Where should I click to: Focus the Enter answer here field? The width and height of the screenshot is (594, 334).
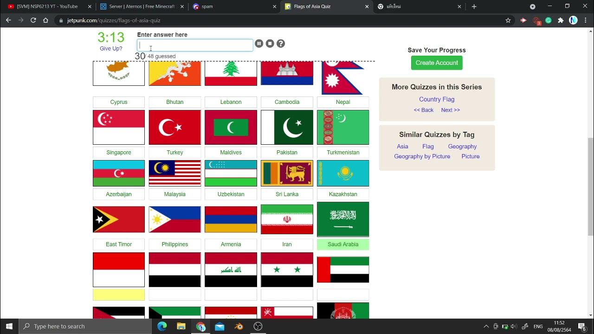pyautogui.click(x=195, y=45)
